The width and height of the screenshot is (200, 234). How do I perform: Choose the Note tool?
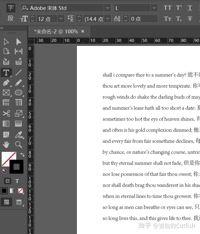click(x=6, y=135)
